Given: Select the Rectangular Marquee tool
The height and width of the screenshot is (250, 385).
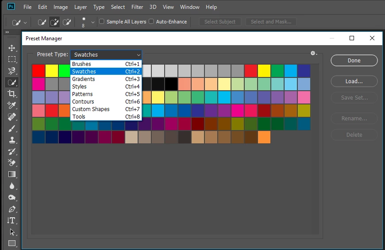Looking at the screenshot, I should coord(12,59).
